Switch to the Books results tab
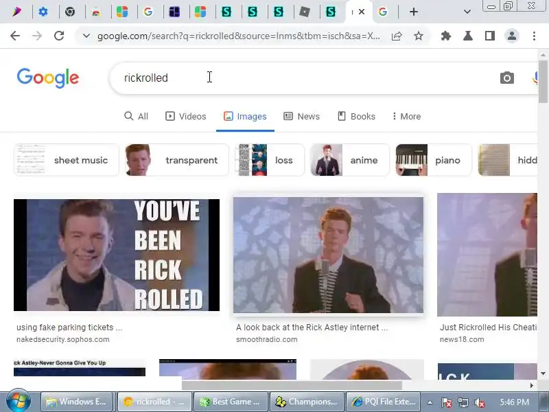The height and width of the screenshot is (412, 549). (356, 116)
